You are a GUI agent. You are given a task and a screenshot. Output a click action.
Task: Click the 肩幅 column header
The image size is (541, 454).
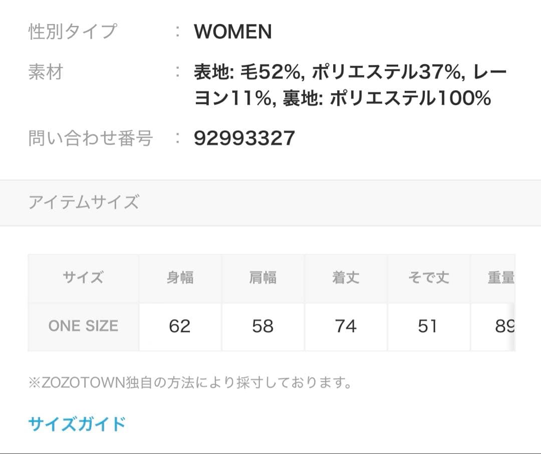(262, 278)
